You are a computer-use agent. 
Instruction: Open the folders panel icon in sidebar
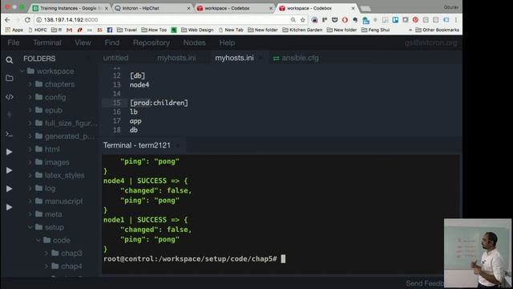point(10,78)
